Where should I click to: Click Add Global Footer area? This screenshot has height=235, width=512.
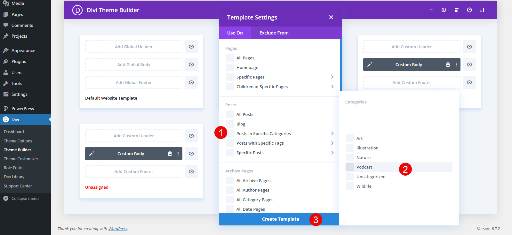[134, 82]
